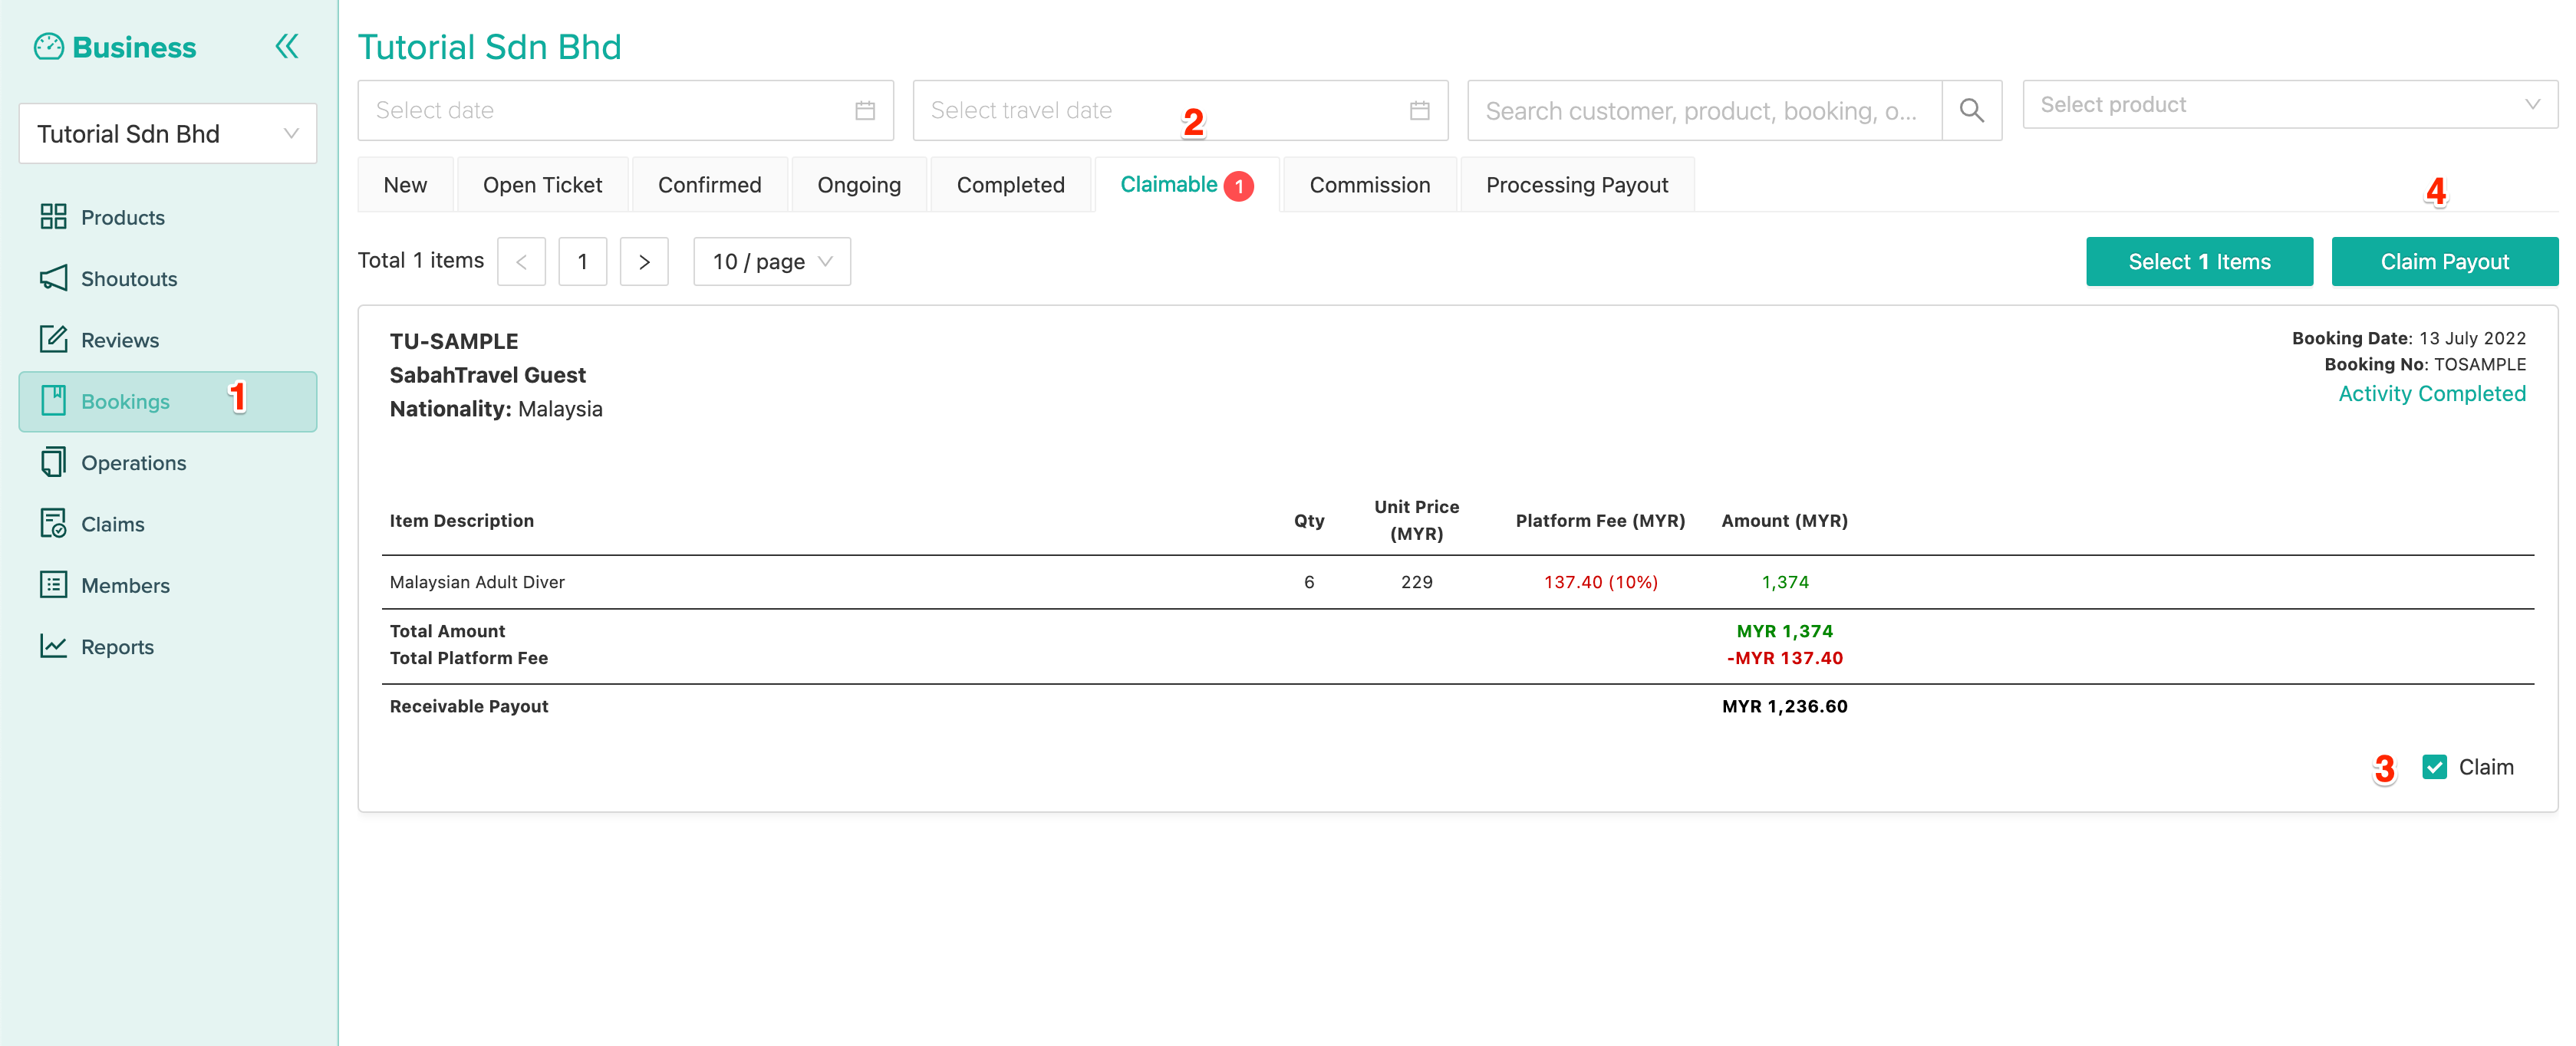Open Claims page from sidebar
2576x1046 pixels.
(x=112, y=524)
